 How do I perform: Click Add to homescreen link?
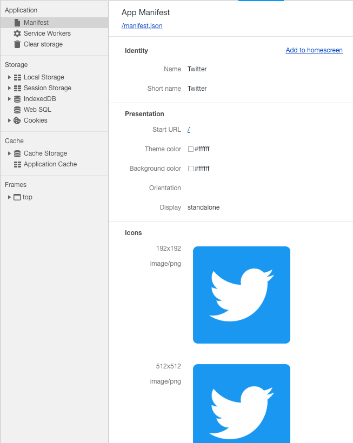point(314,50)
